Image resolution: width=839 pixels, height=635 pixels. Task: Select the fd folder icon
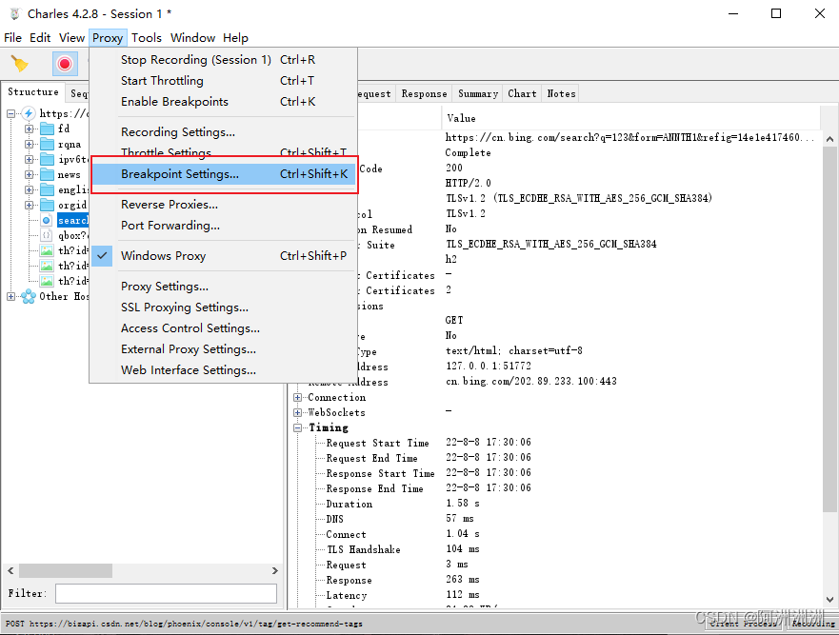tap(47, 129)
